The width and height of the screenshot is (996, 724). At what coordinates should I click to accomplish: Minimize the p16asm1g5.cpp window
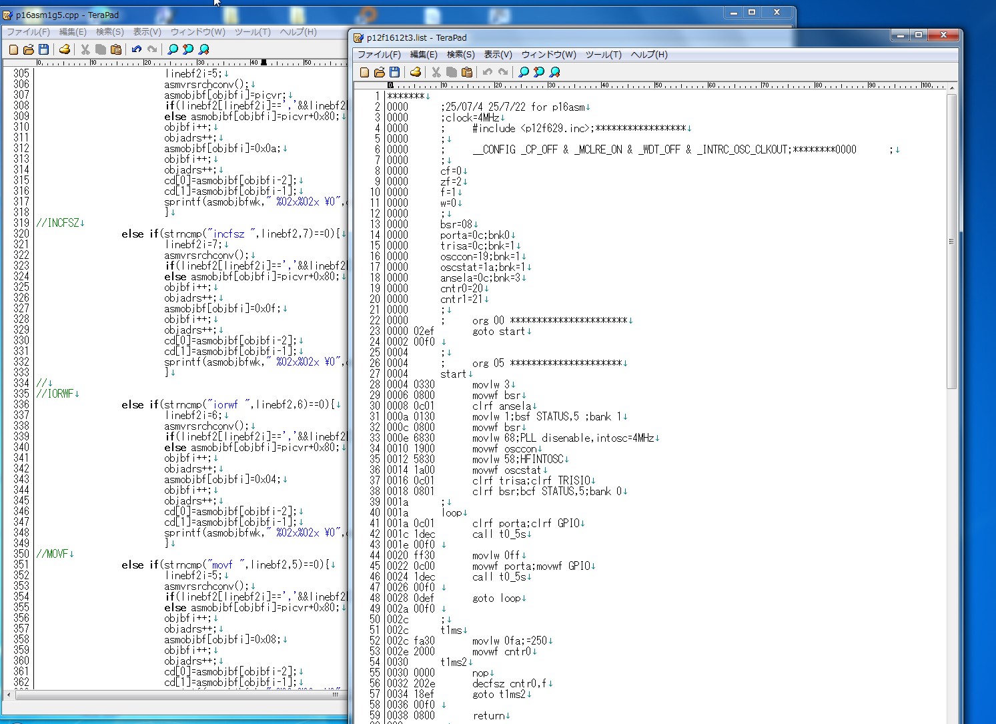point(734,13)
